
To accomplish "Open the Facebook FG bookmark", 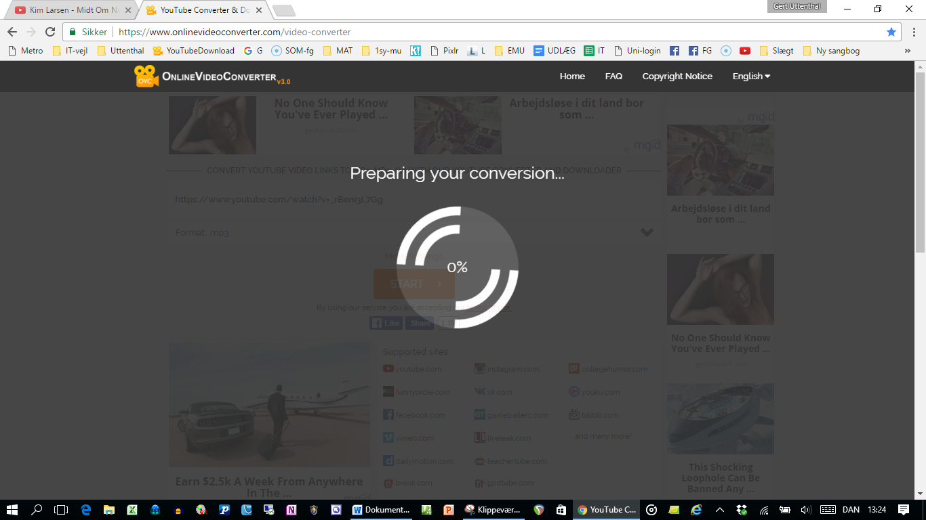I will (700, 51).
